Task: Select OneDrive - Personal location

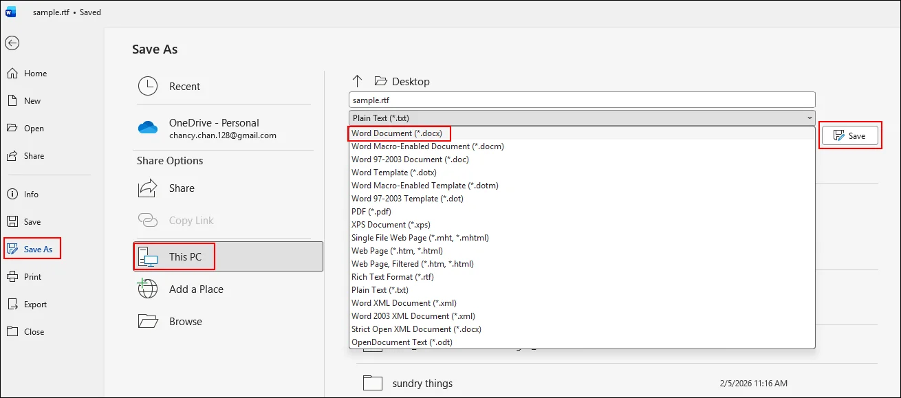Action: pyautogui.click(x=223, y=129)
